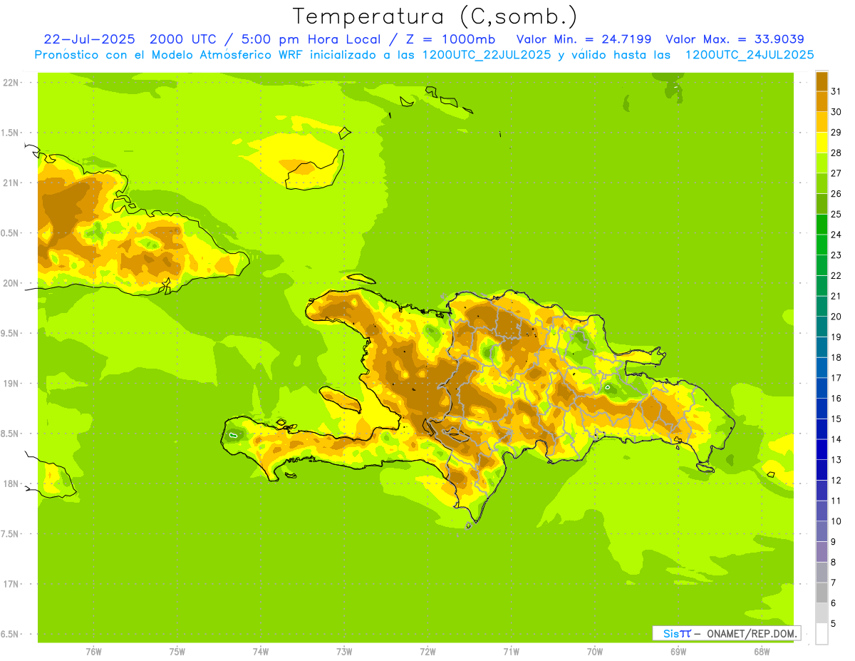Click the 71W longitude axis label

click(512, 652)
